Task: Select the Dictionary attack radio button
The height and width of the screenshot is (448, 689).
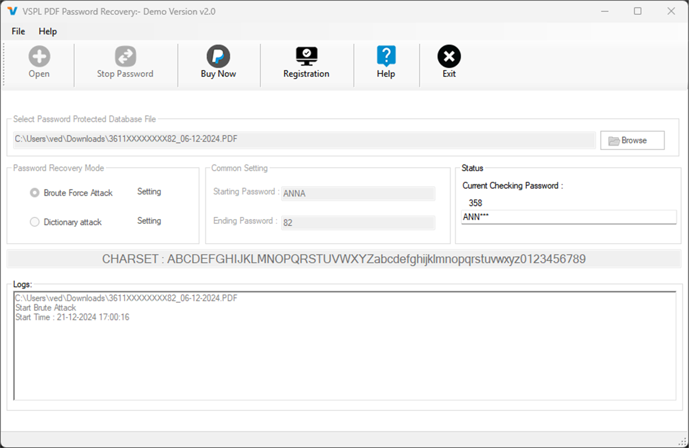Action: [x=34, y=222]
